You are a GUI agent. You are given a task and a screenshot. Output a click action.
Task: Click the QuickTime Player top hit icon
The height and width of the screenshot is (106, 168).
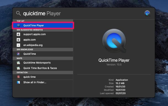[18, 26]
